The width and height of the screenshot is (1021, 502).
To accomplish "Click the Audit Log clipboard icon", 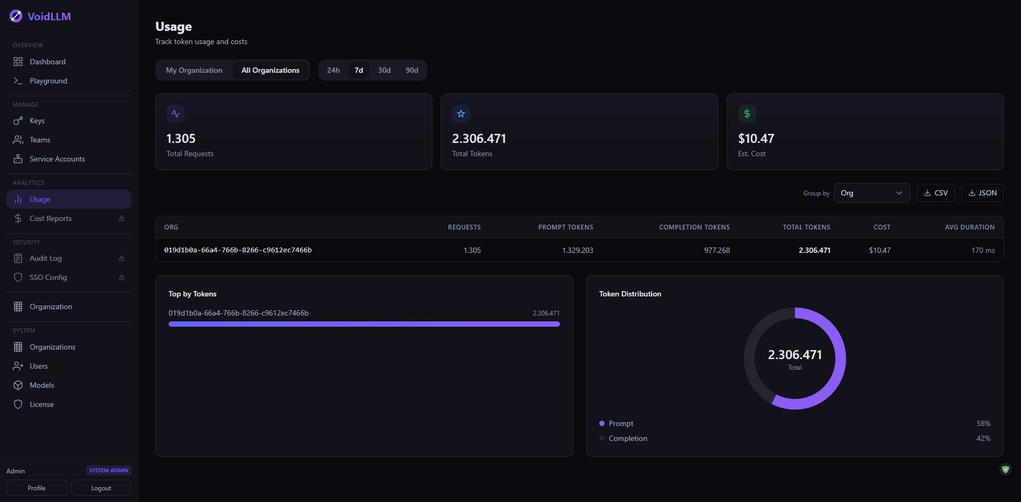I will click(18, 258).
